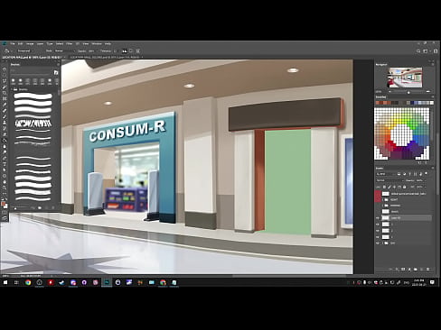Click the Navigator preview thumbnail

405,78
